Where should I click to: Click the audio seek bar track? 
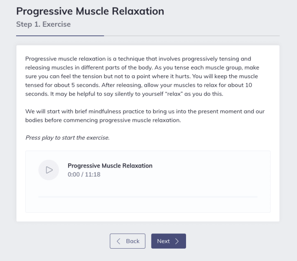(x=148, y=197)
